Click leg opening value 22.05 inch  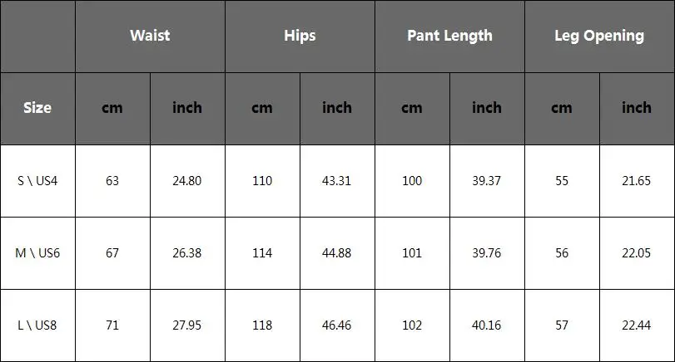click(637, 253)
